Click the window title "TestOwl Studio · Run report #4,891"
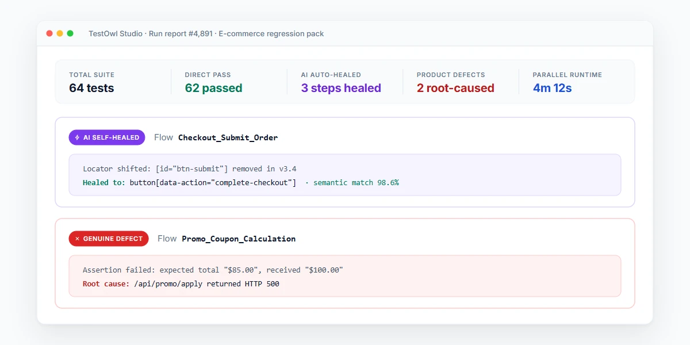Image resolution: width=690 pixels, height=345 pixels. click(151, 34)
